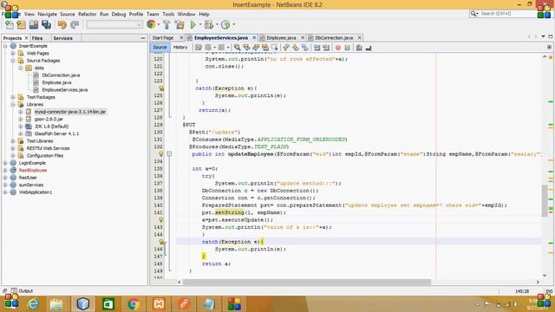The image size is (555, 312).
Task: Start macro recording with red circle icon
Action: pos(338,48)
